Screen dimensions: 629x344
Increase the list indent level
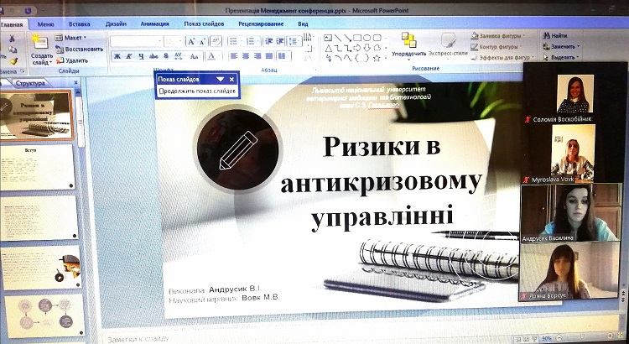pos(280,41)
